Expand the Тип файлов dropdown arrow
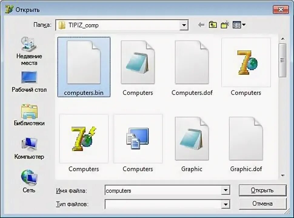The height and width of the screenshot is (218, 294). [x=226, y=204]
